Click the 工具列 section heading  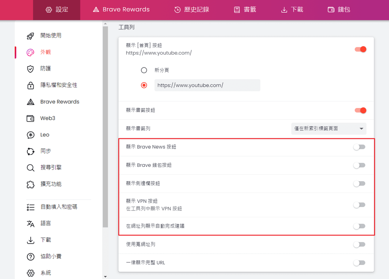pos(126,27)
